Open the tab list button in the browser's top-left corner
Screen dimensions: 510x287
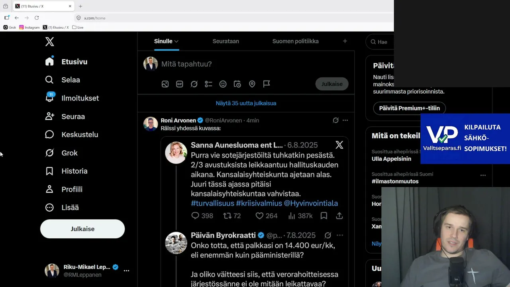(x=6, y=6)
